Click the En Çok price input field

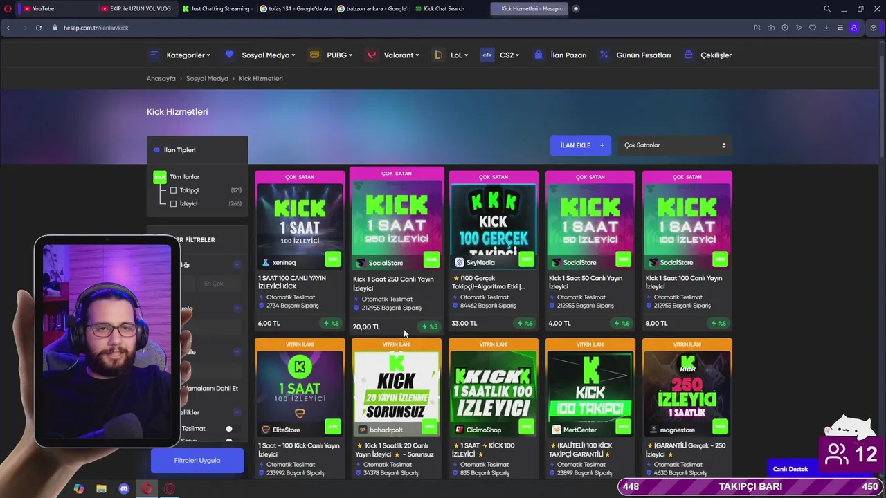[220, 284]
